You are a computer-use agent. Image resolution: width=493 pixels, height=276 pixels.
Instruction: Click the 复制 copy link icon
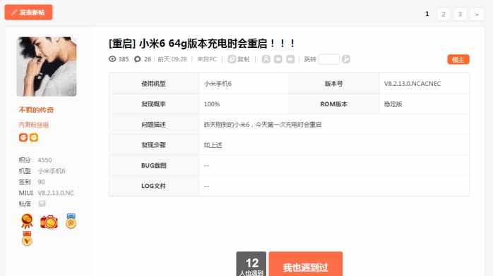point(232,59)
